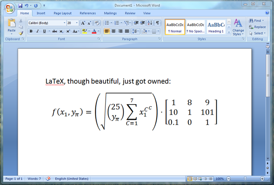Decrease paragraph indent

coord(136,23)
